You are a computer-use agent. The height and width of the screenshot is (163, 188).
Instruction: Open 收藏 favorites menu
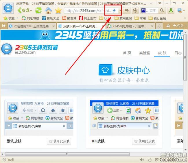[9, 18]
